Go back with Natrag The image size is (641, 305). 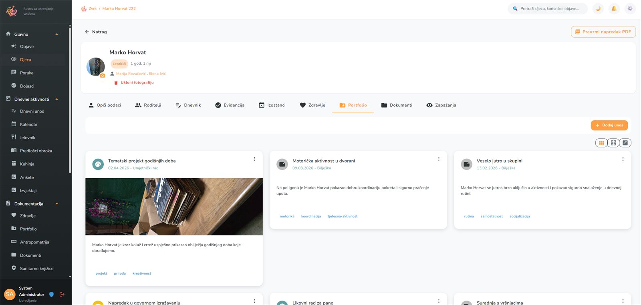tap(96, 32)
